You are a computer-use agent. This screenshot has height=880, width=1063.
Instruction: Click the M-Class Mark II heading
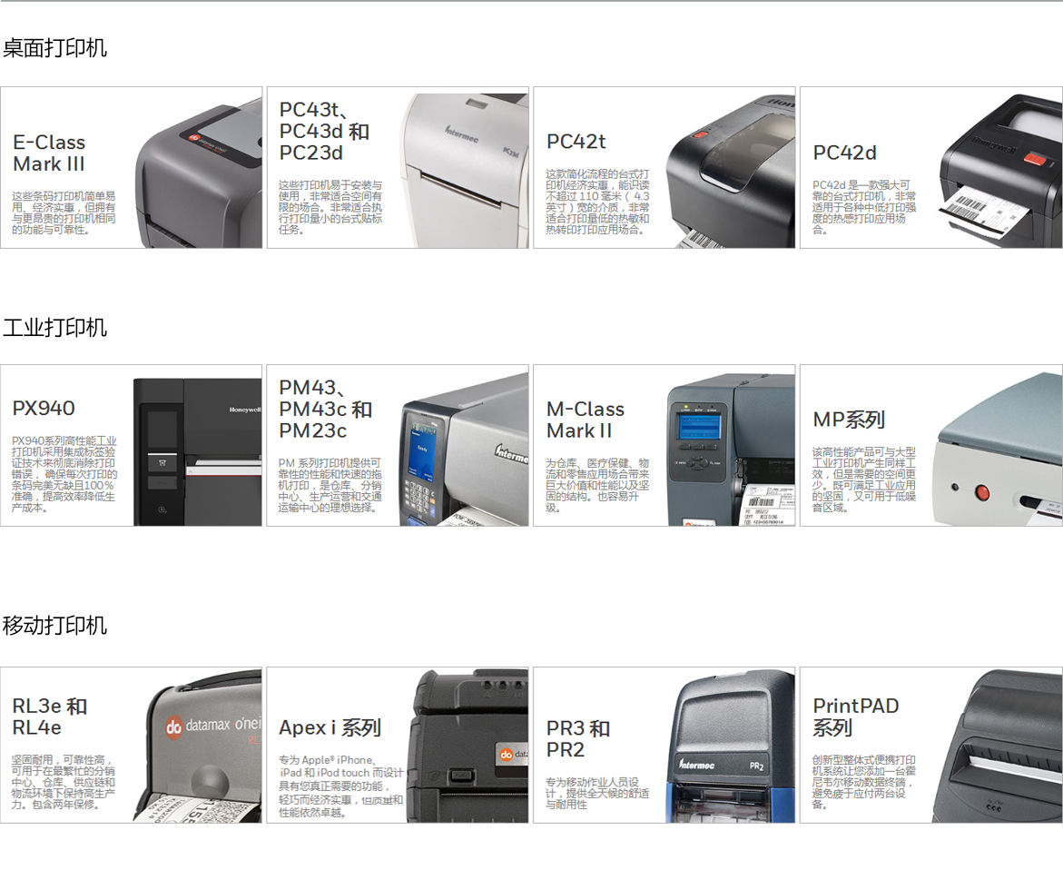(x=586, y=420)
